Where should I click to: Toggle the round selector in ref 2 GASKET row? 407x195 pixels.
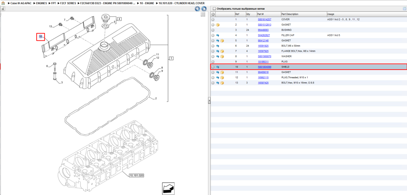213,25
